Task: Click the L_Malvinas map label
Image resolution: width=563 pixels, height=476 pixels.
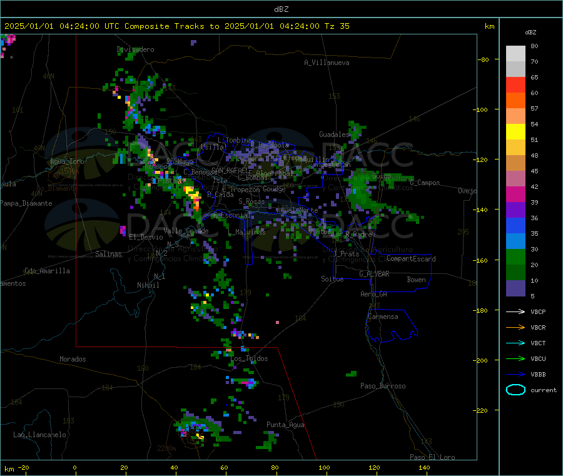Action: pyautogui.click(x=246, y=232)
